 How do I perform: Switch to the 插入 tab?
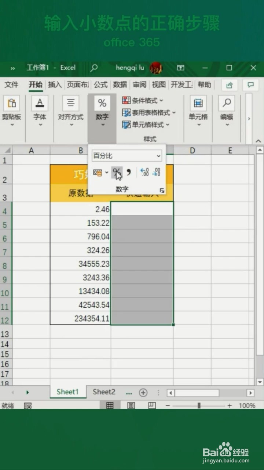coord(55,85)
